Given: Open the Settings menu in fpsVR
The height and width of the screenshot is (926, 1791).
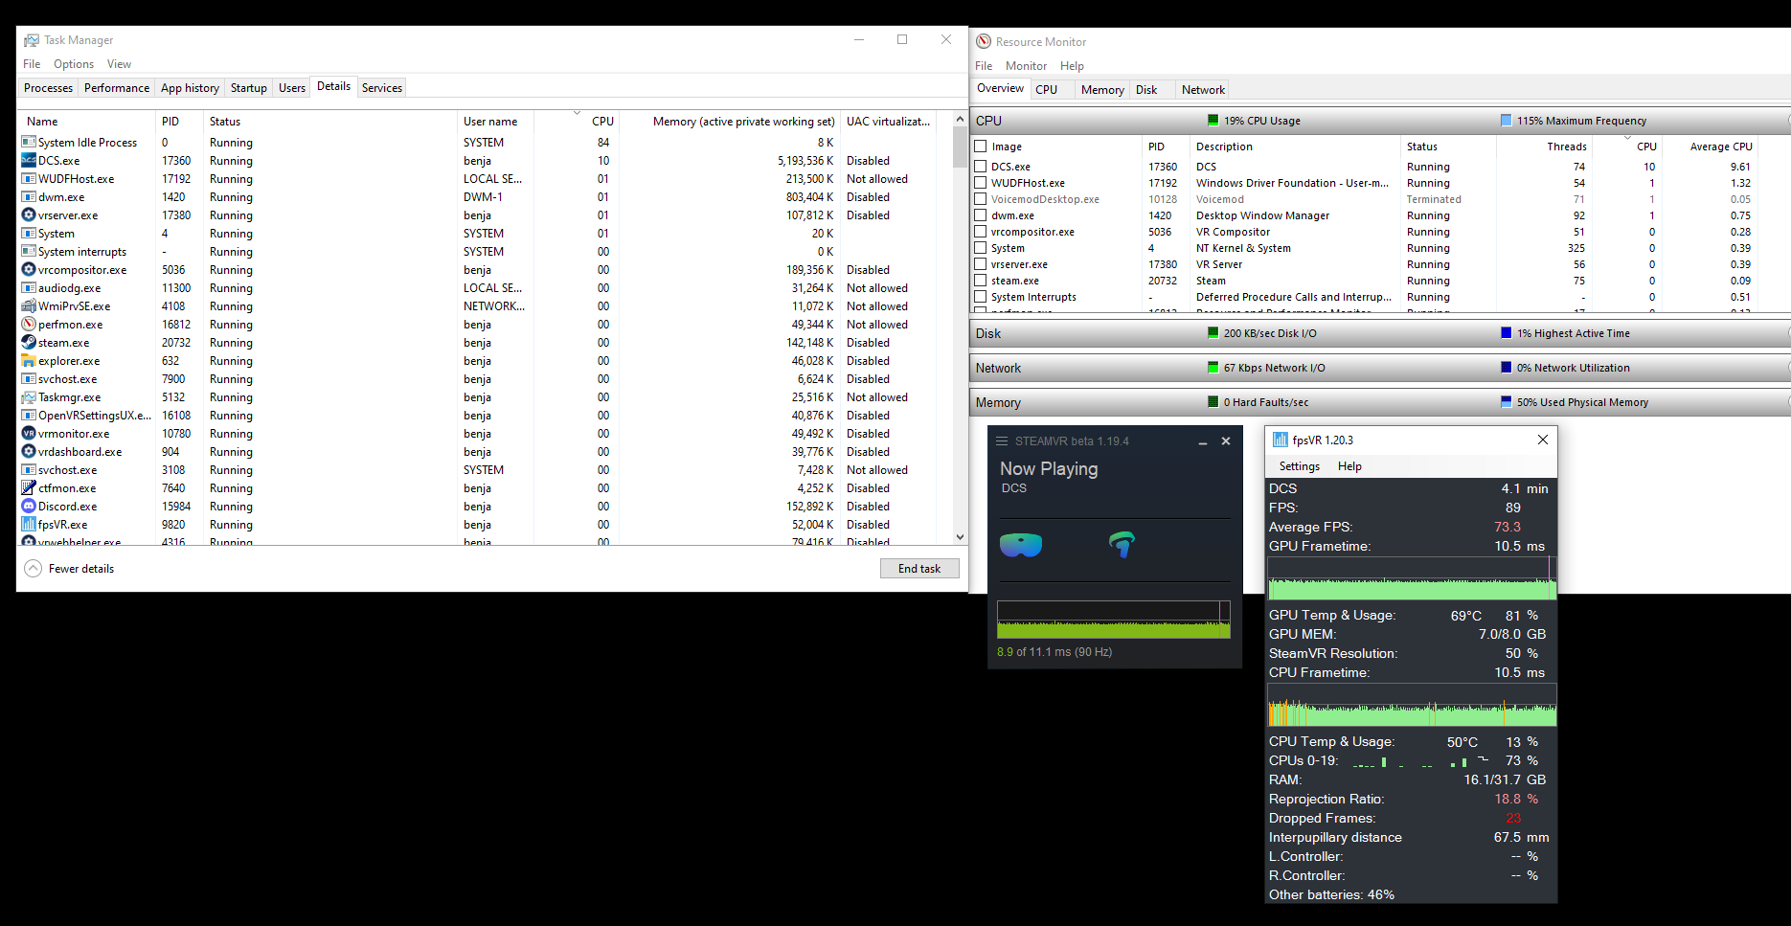Looking at the screenshot, I should pyautogui.click(x=1300, y=466).
